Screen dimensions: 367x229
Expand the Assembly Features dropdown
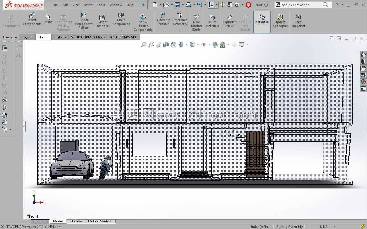click(x=163, y=30)
